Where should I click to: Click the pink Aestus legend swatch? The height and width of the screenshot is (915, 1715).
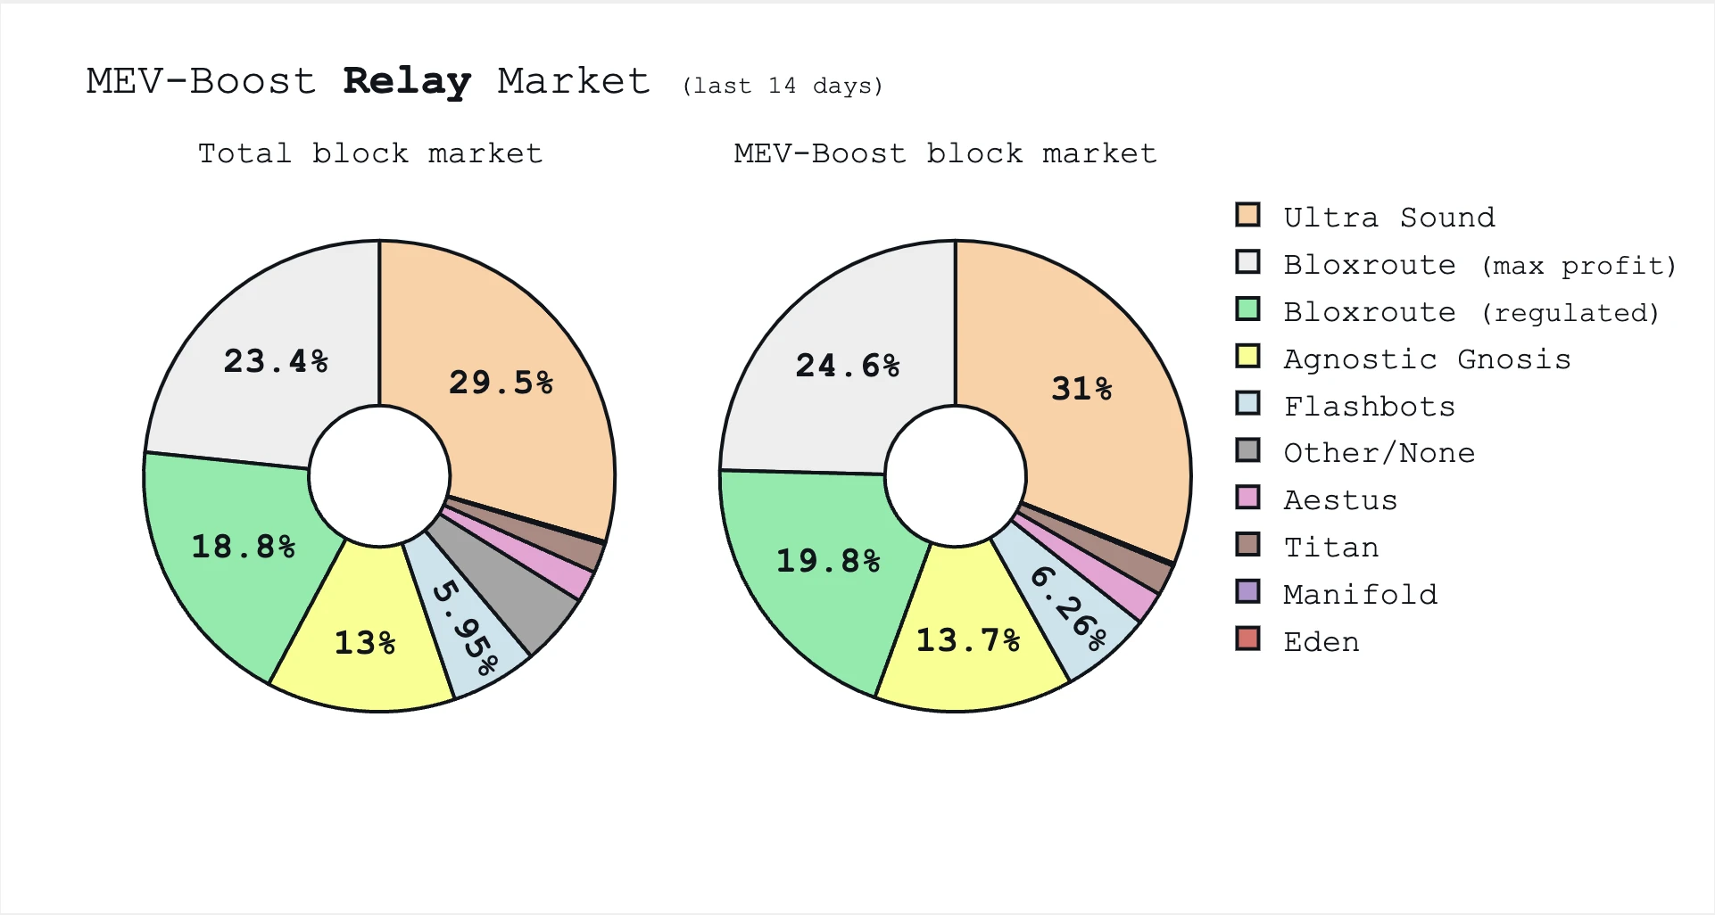pyautogui.click(x=1247, y=498)
